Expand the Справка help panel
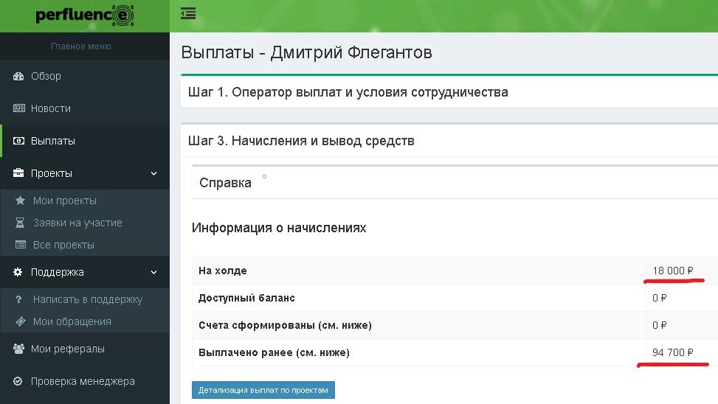This screenshot has height=404, width=718. point(225,183)
